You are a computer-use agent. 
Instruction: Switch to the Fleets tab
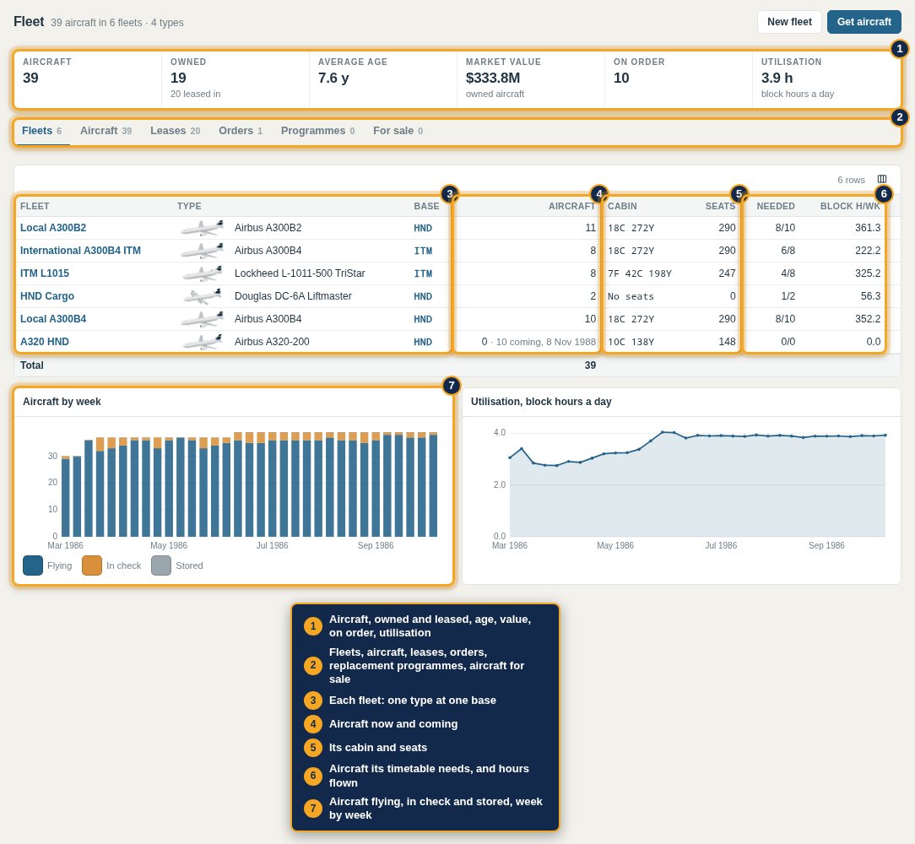click(x=41, y=131)
